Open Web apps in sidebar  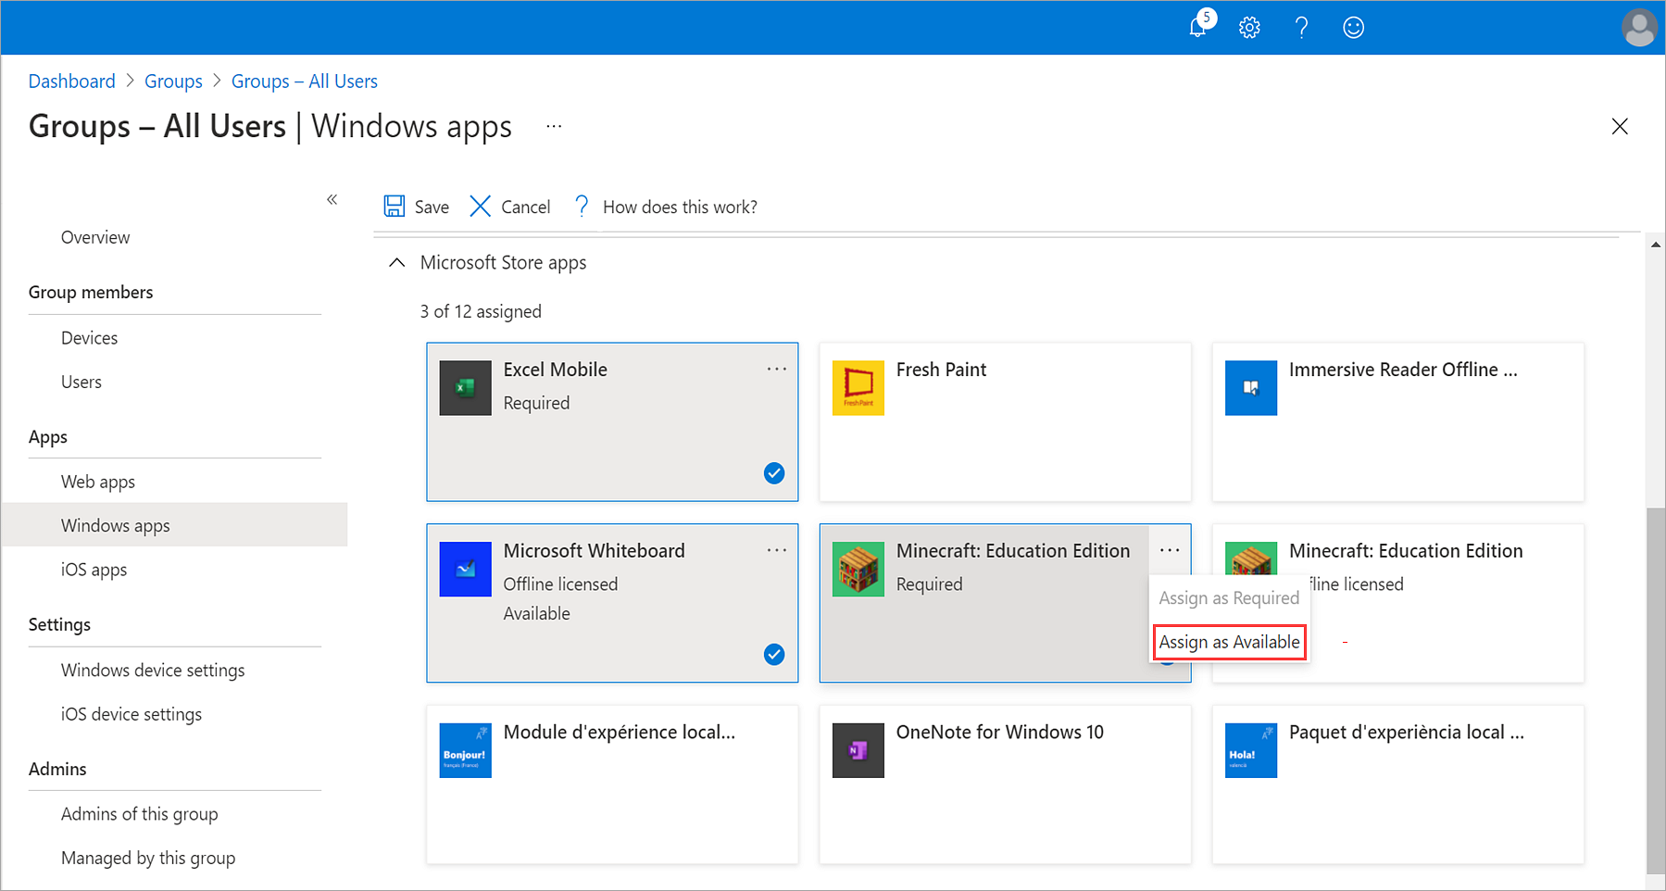pyautogui.click(x=98, y=482)
